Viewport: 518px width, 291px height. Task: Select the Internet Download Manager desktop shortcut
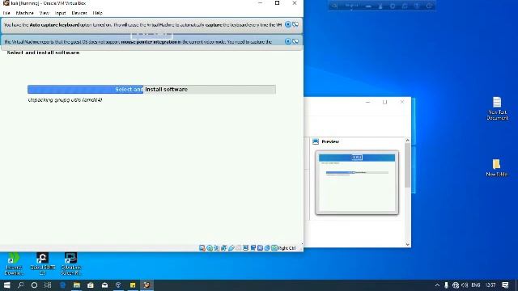(x=14, y=264)
